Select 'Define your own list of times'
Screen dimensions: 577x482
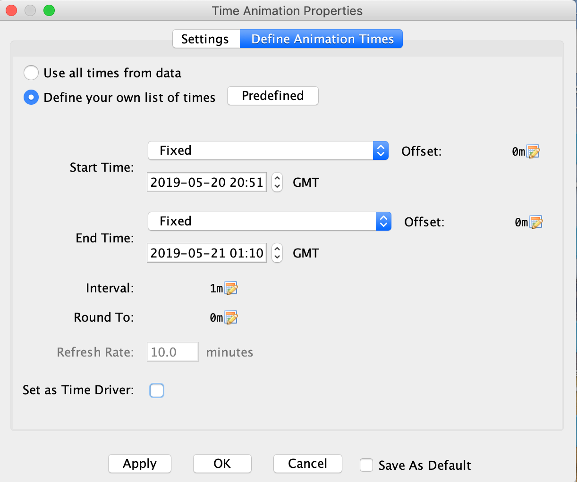coord(31,98)
